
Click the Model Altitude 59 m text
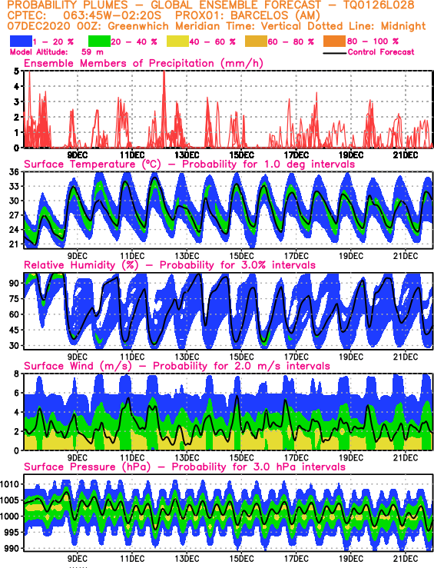click(57, 52)
